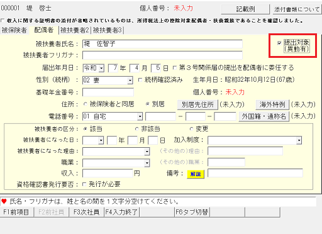Open the 被扶養者2 tab
The image size is (322, 234).
(75, 30)
